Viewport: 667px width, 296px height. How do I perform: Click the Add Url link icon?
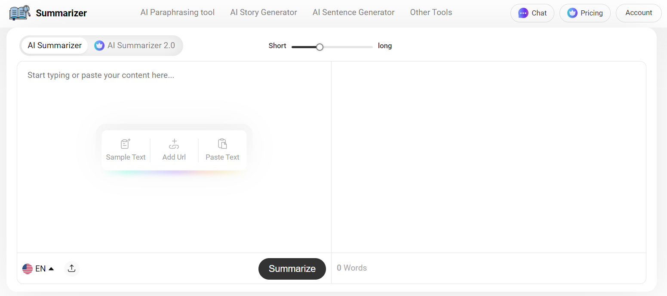[x=174, y=144]
